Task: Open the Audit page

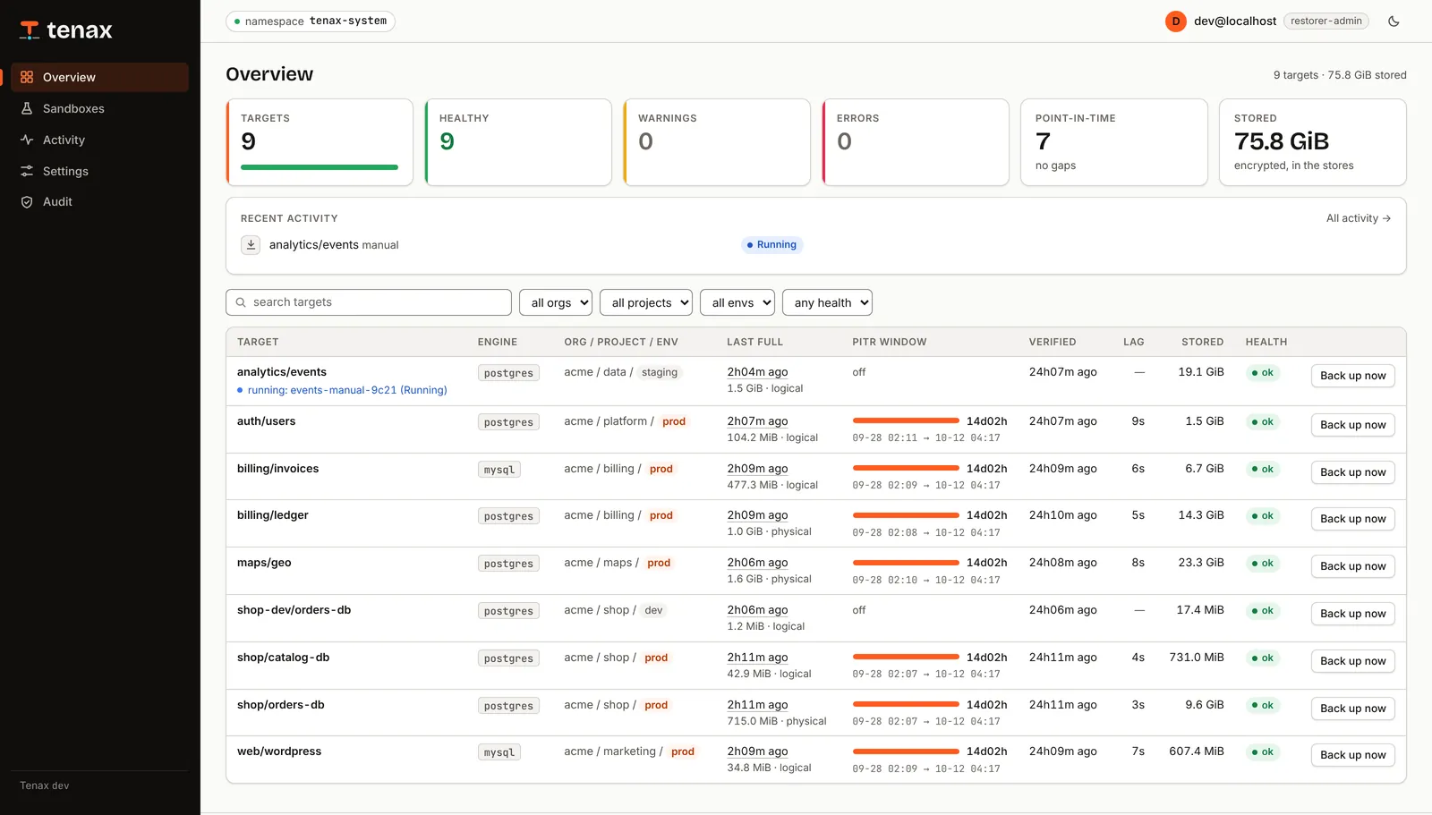Action: pyautogui.click(x=99, y=202)
